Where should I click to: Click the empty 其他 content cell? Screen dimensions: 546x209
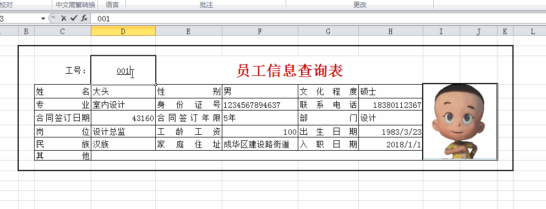(x=256, y=156)
